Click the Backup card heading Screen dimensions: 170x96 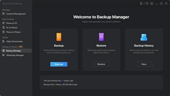pyautogui.click(x=59, y=46)
